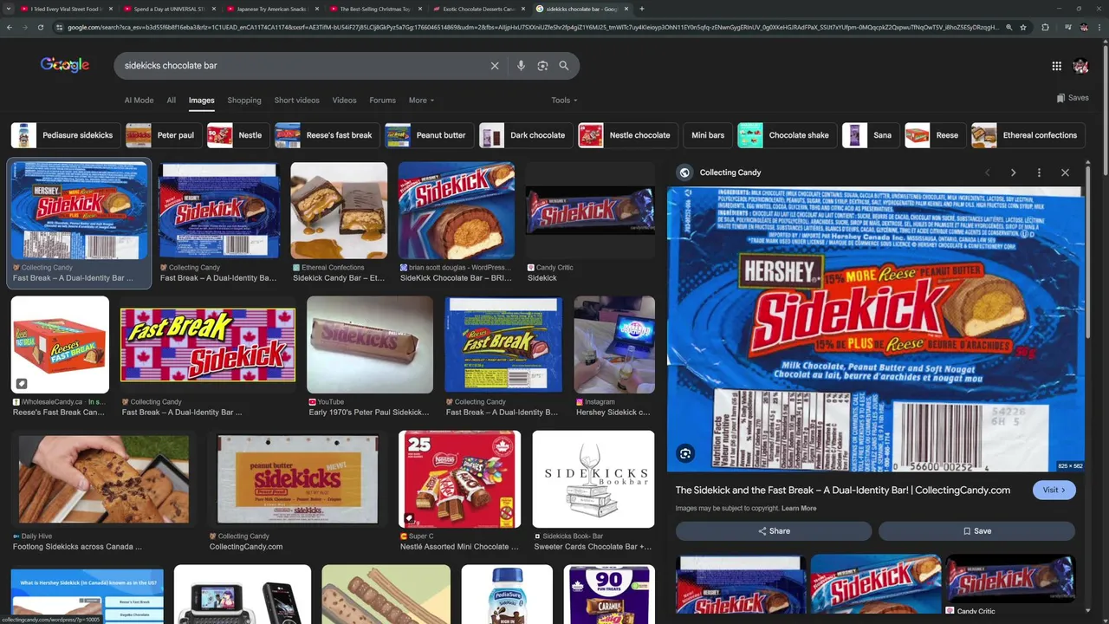Open the Nestlé Assorted Mini Chocolate thumbnail
This screenshot has height=624, width=1109.
[459, 479]
